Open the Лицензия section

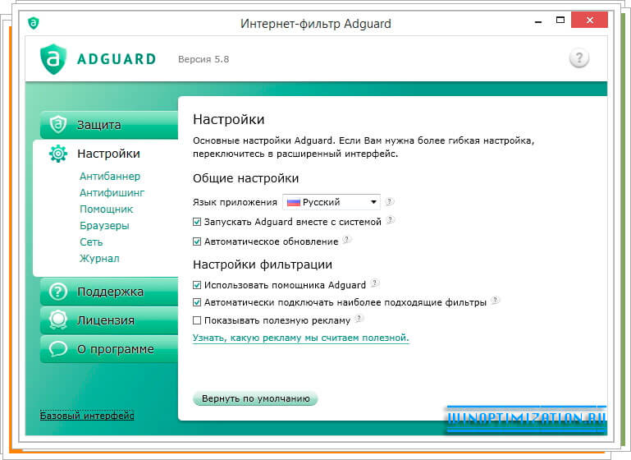click(108, 320)
